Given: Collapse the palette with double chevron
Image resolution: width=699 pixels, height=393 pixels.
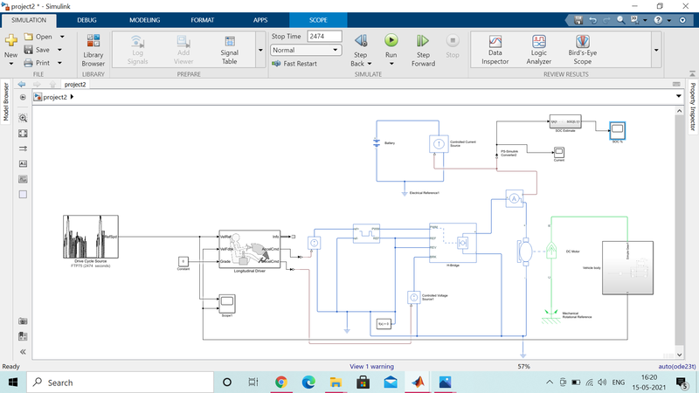Looking at the screenshot, I should point(24,352).
